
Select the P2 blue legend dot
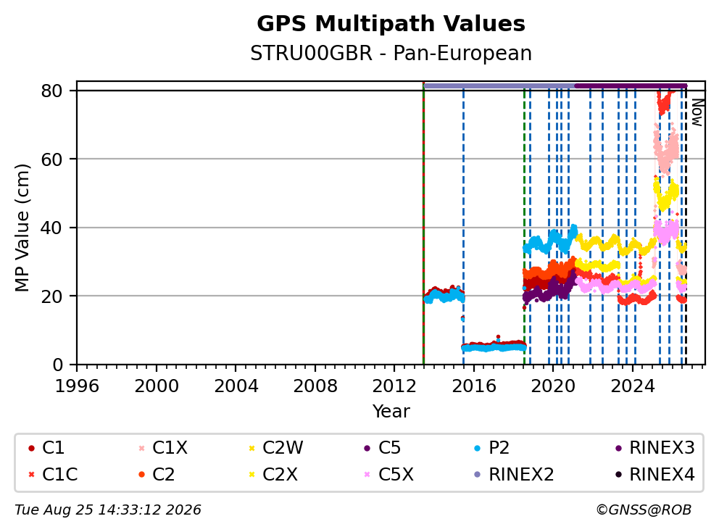coord(478,448)
